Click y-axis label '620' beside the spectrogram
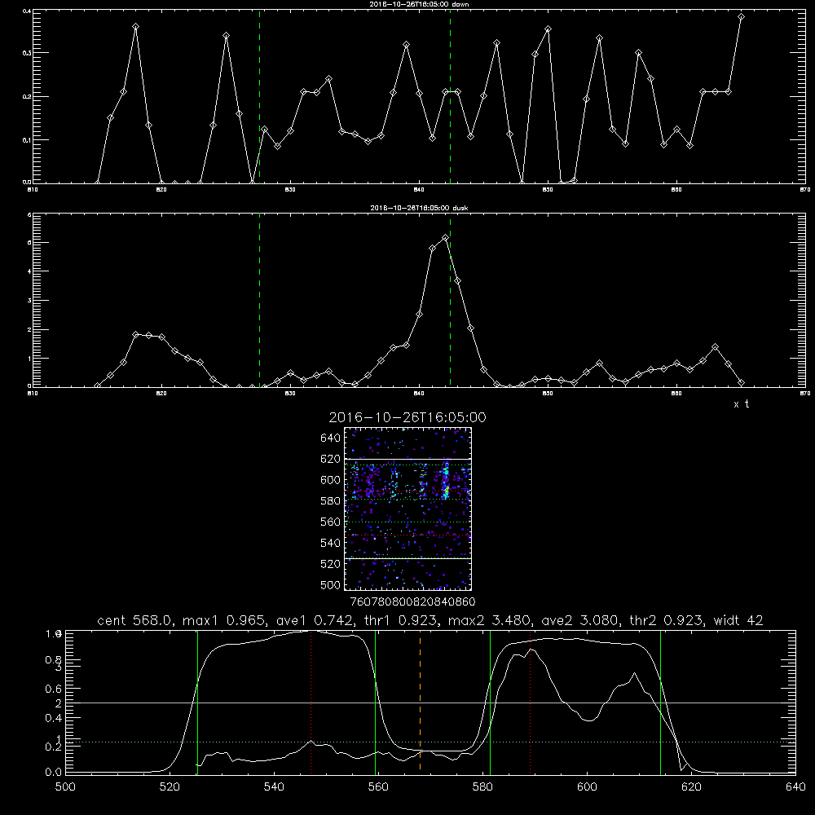 [331, 459]
